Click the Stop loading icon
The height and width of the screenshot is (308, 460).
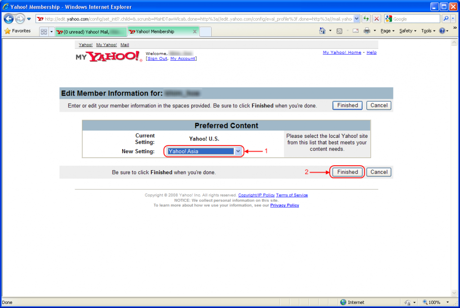376,19
